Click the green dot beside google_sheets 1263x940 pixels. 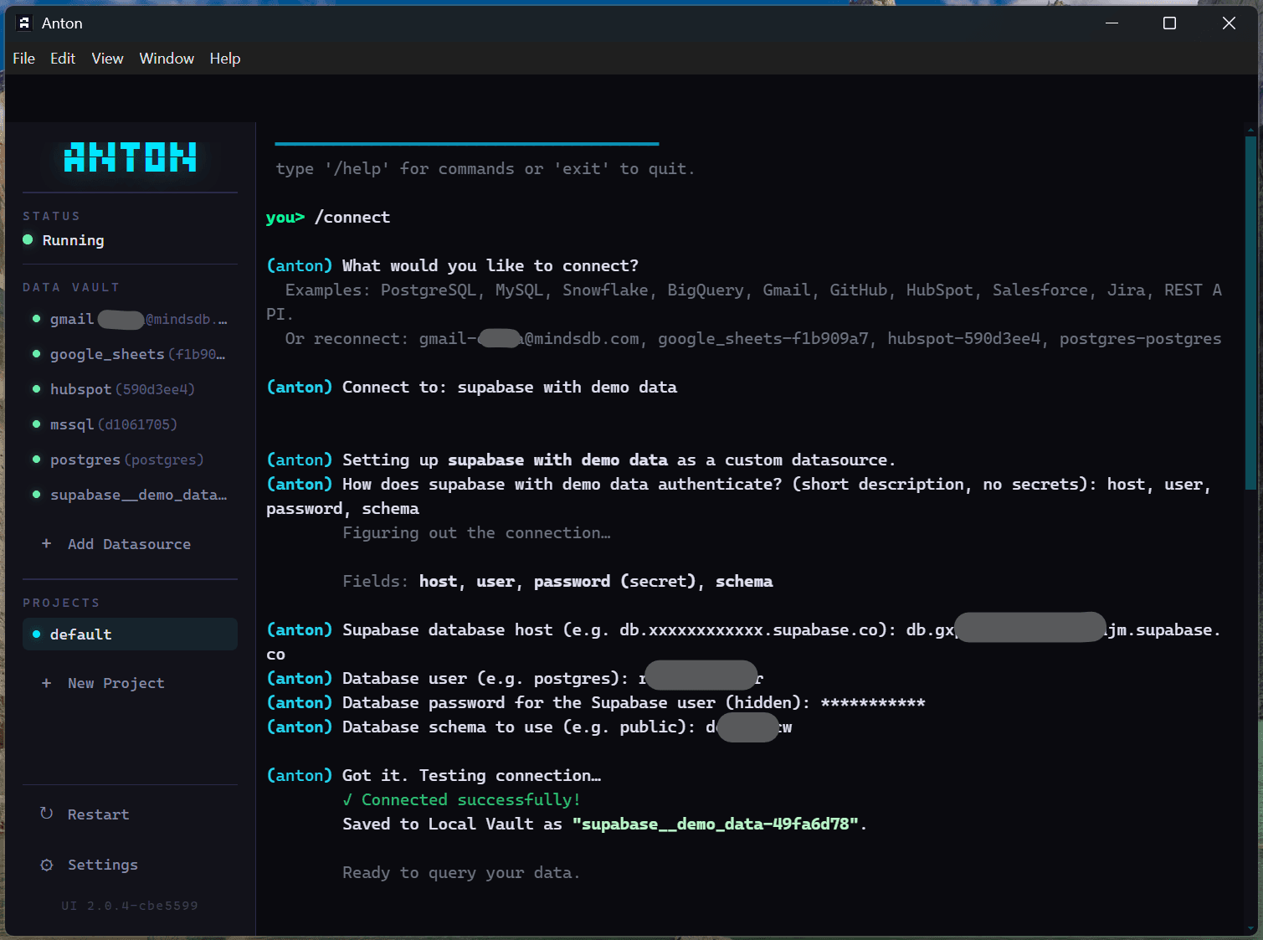pos(36,354)
